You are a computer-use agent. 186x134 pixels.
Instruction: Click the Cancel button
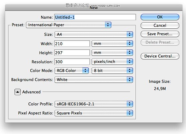[160, 25]
